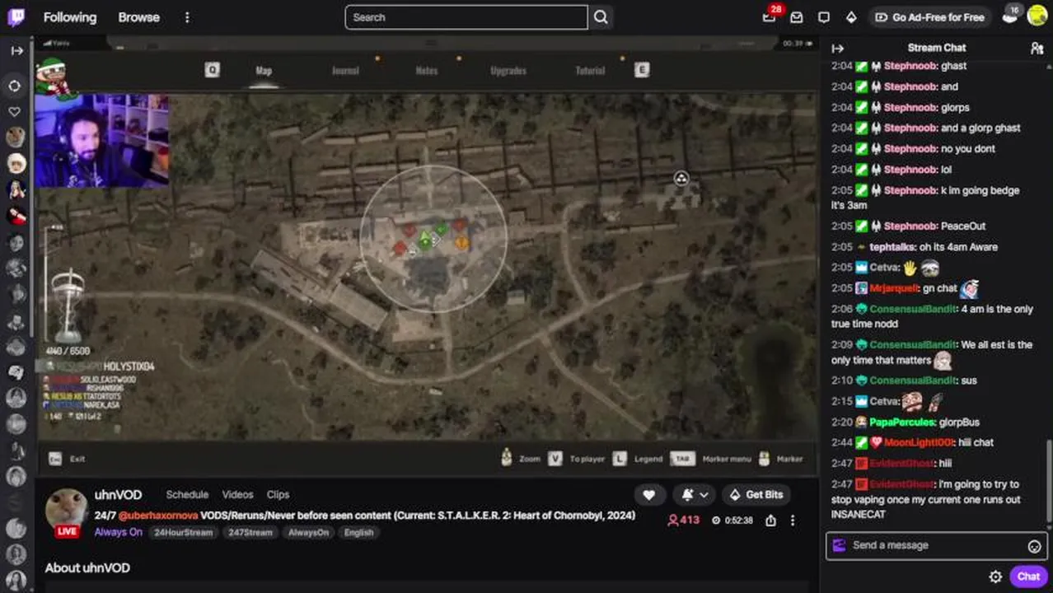Click the streamer webcam overlay
This screenshot has width=1053, height=593.
pyautogui.click(x=102, y=140)
